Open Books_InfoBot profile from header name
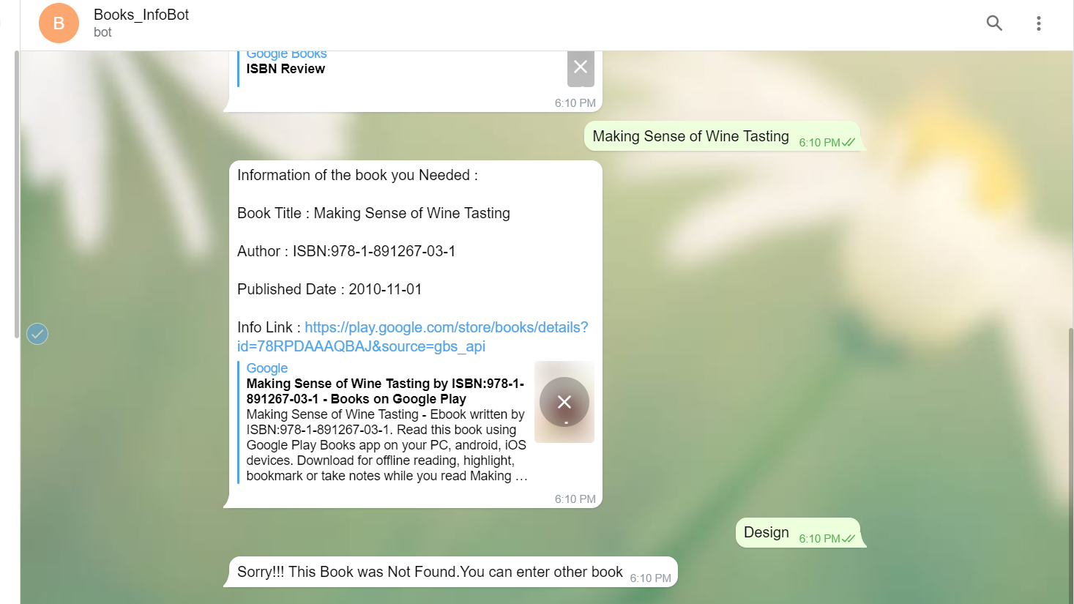 click(141, 15)
